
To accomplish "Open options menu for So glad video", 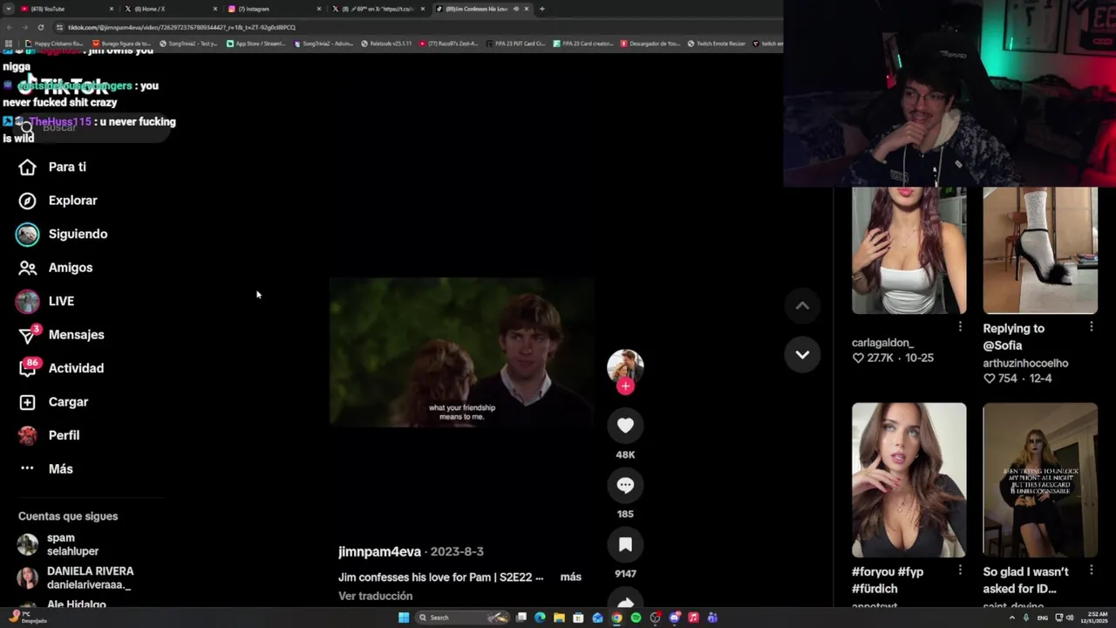I will tap(1092, 570).
